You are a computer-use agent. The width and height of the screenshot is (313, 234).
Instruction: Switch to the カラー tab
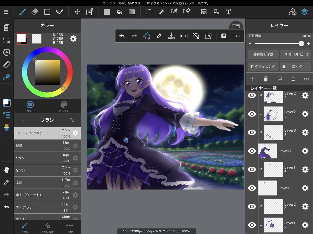pos(30,106)
